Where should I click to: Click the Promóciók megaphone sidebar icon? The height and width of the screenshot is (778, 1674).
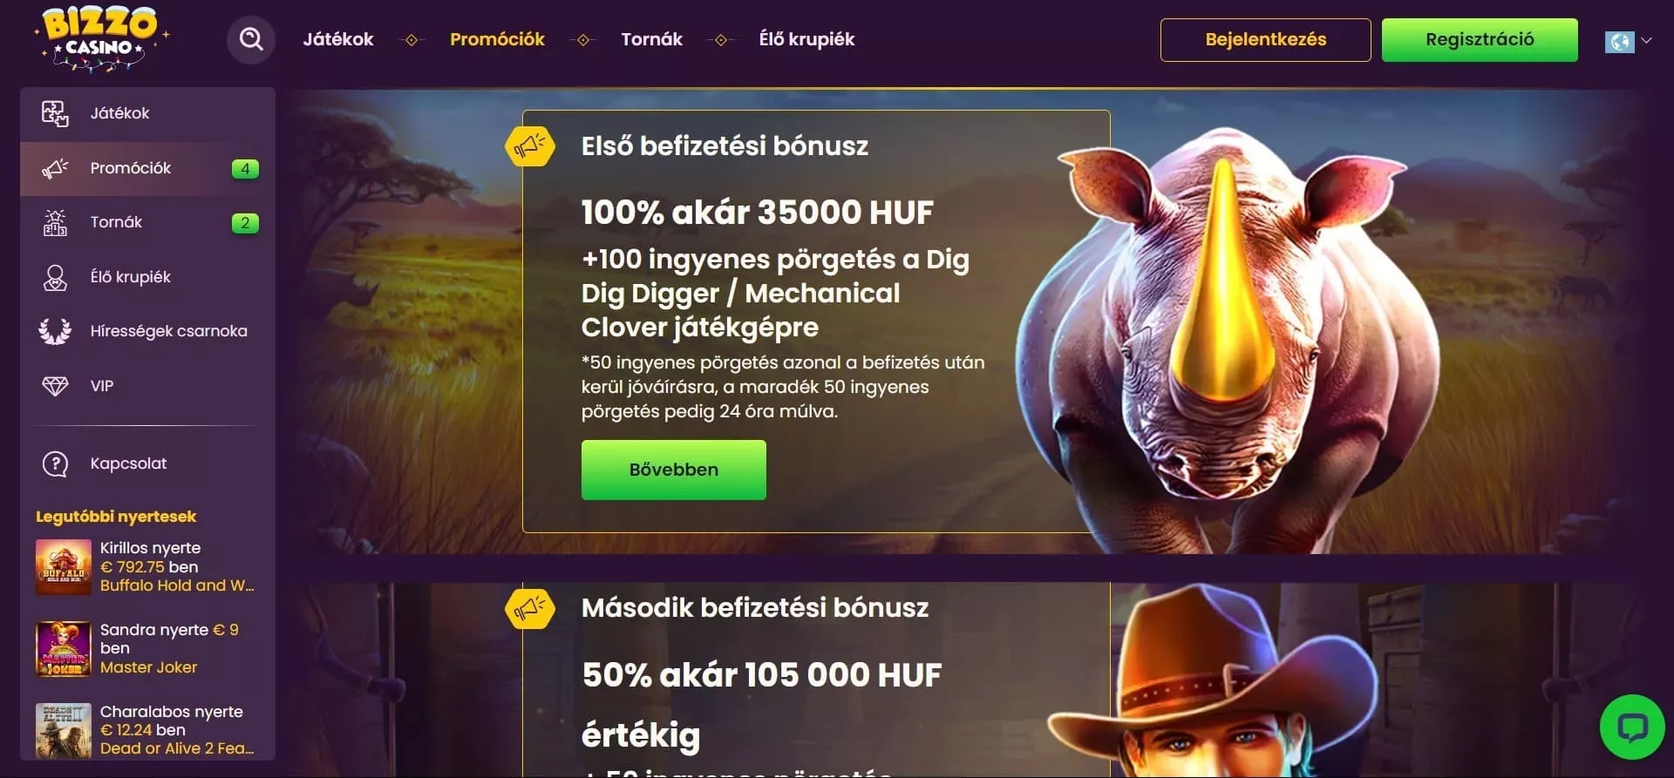[x=55, y=168]
